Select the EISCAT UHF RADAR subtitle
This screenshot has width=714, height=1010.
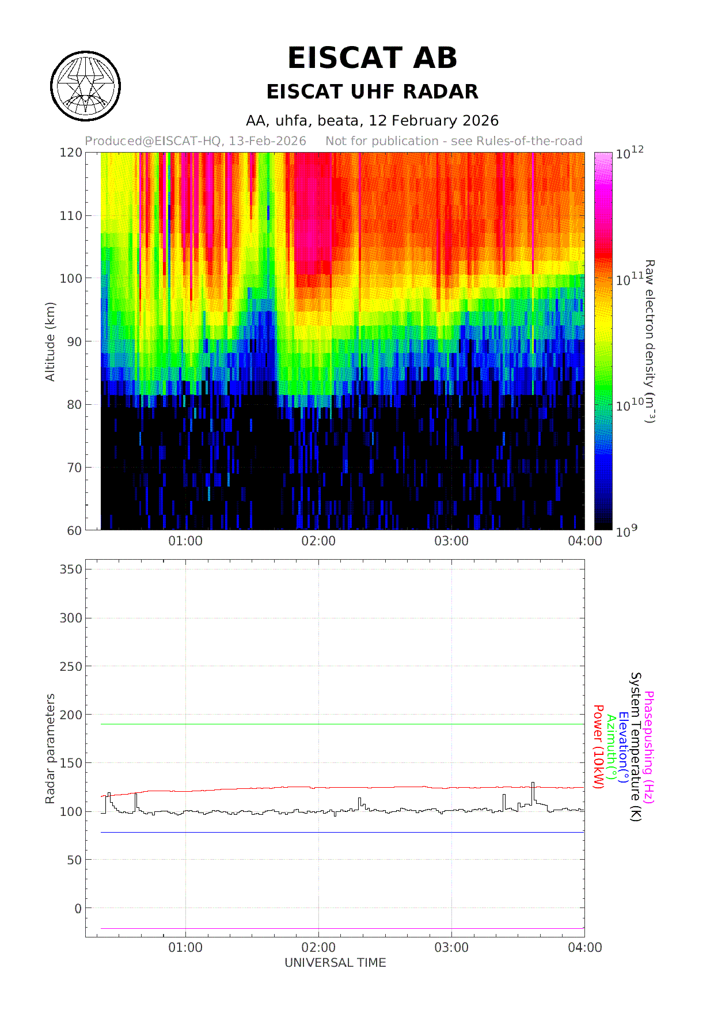[372, 92]
